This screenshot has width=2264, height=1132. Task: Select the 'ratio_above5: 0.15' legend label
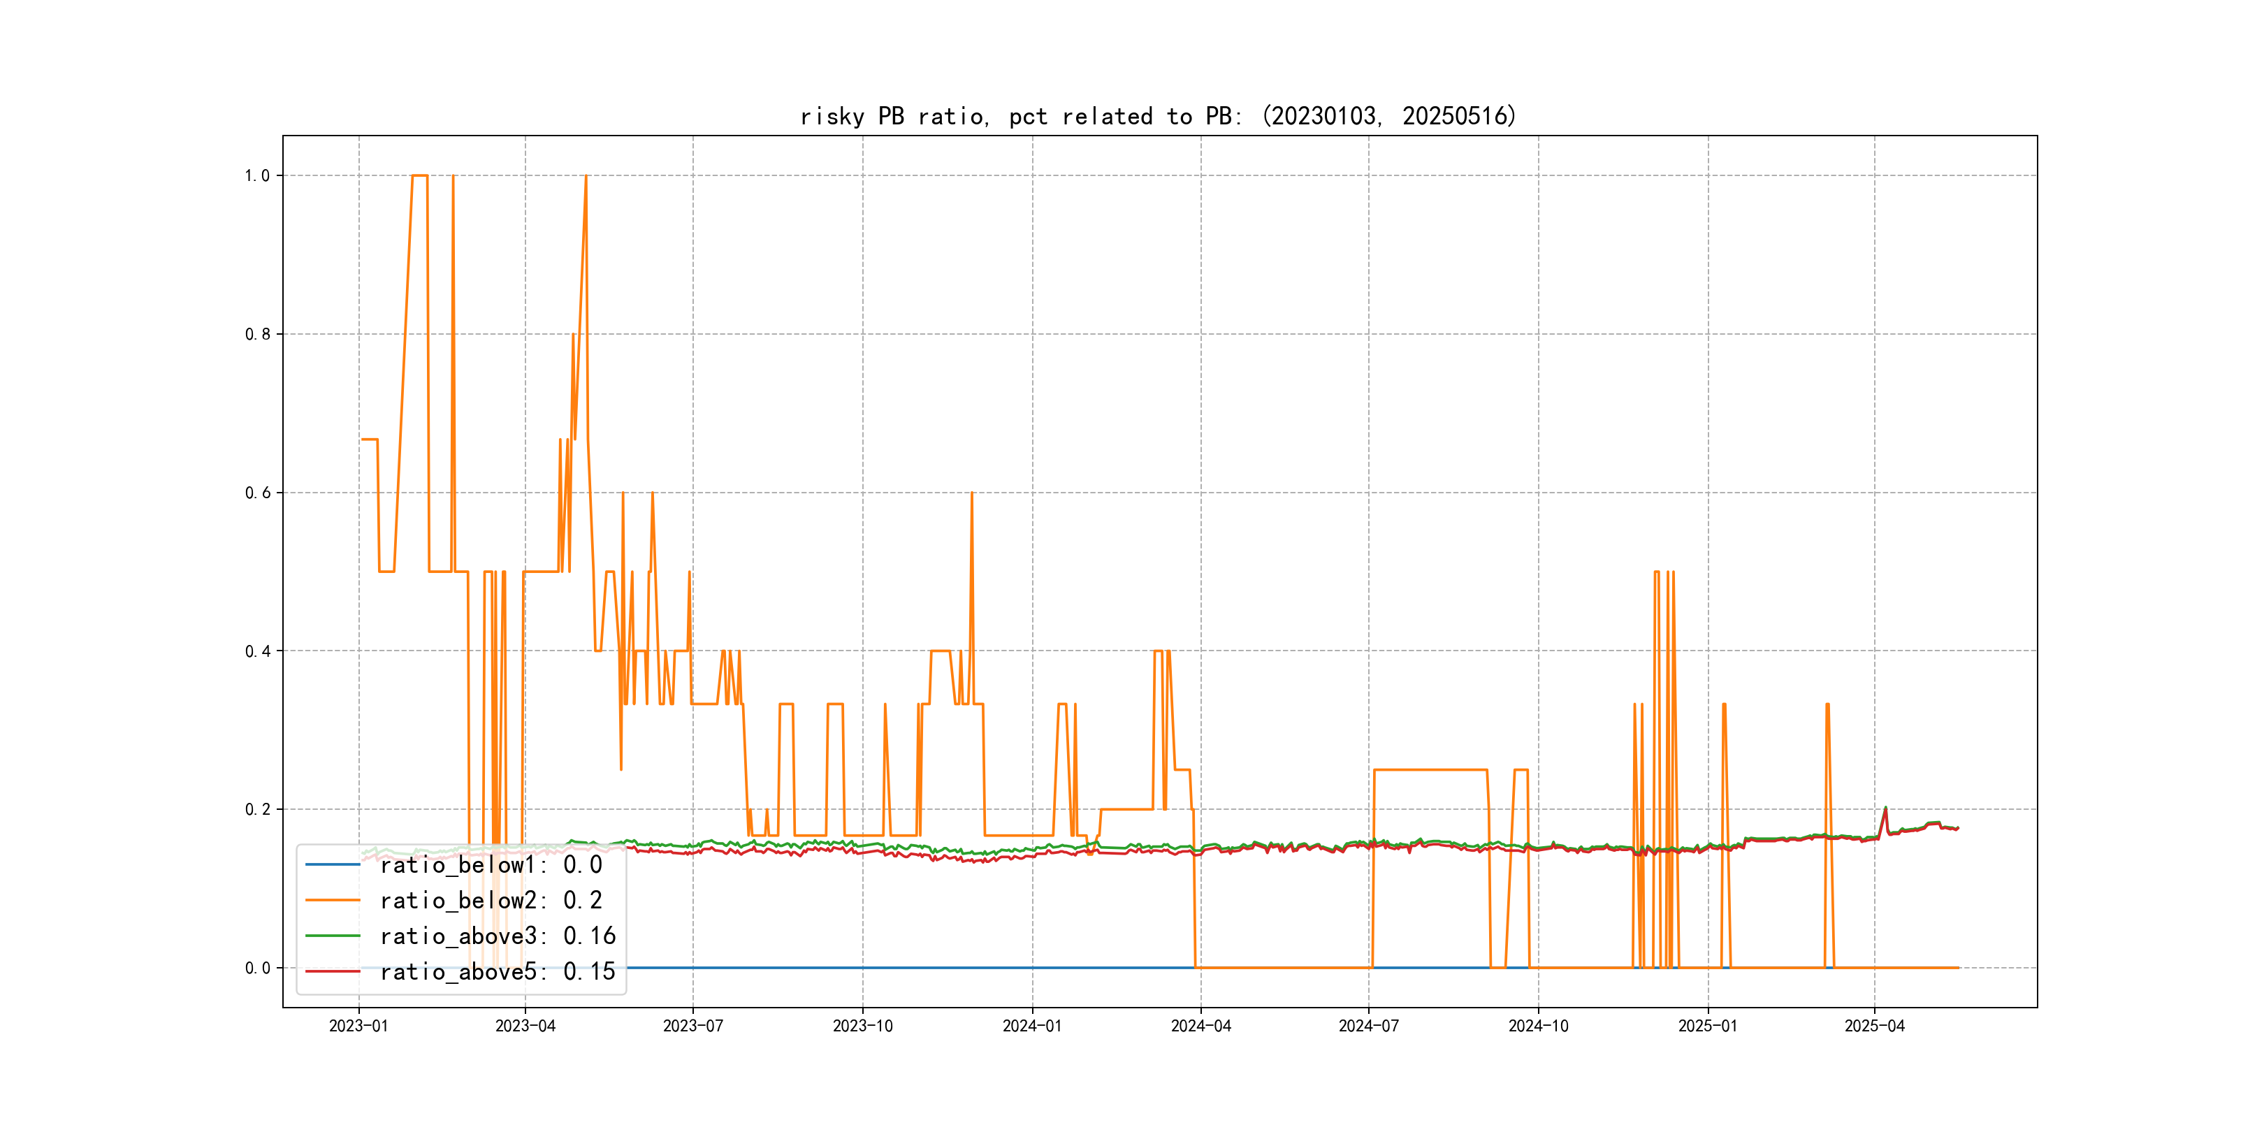(x=498, y=971)
